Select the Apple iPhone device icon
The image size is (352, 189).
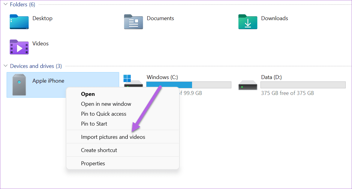19,85
